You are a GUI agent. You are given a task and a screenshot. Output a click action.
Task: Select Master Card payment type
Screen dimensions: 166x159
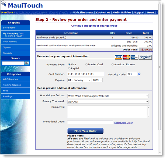click(87, 65)
